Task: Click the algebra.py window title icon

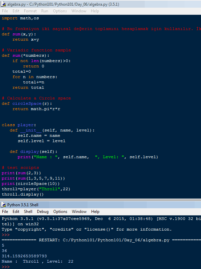Action: coord(3,4)
